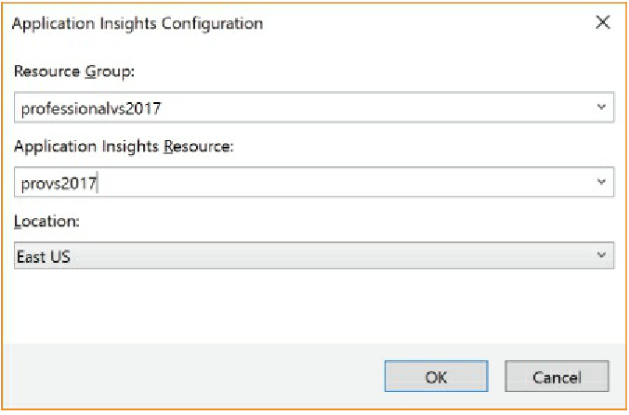
Task: Click the footer gap between OK and Cancel
Action: tap(496, 377)
